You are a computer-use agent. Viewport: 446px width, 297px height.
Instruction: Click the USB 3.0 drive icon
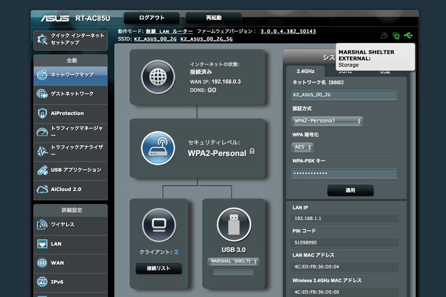(234, 225)
